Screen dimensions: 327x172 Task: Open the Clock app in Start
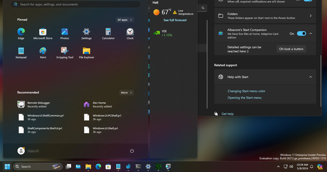[130, 34]
